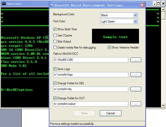Open the Font Color dropdown

pyautogui.click(x=135, y=21)
